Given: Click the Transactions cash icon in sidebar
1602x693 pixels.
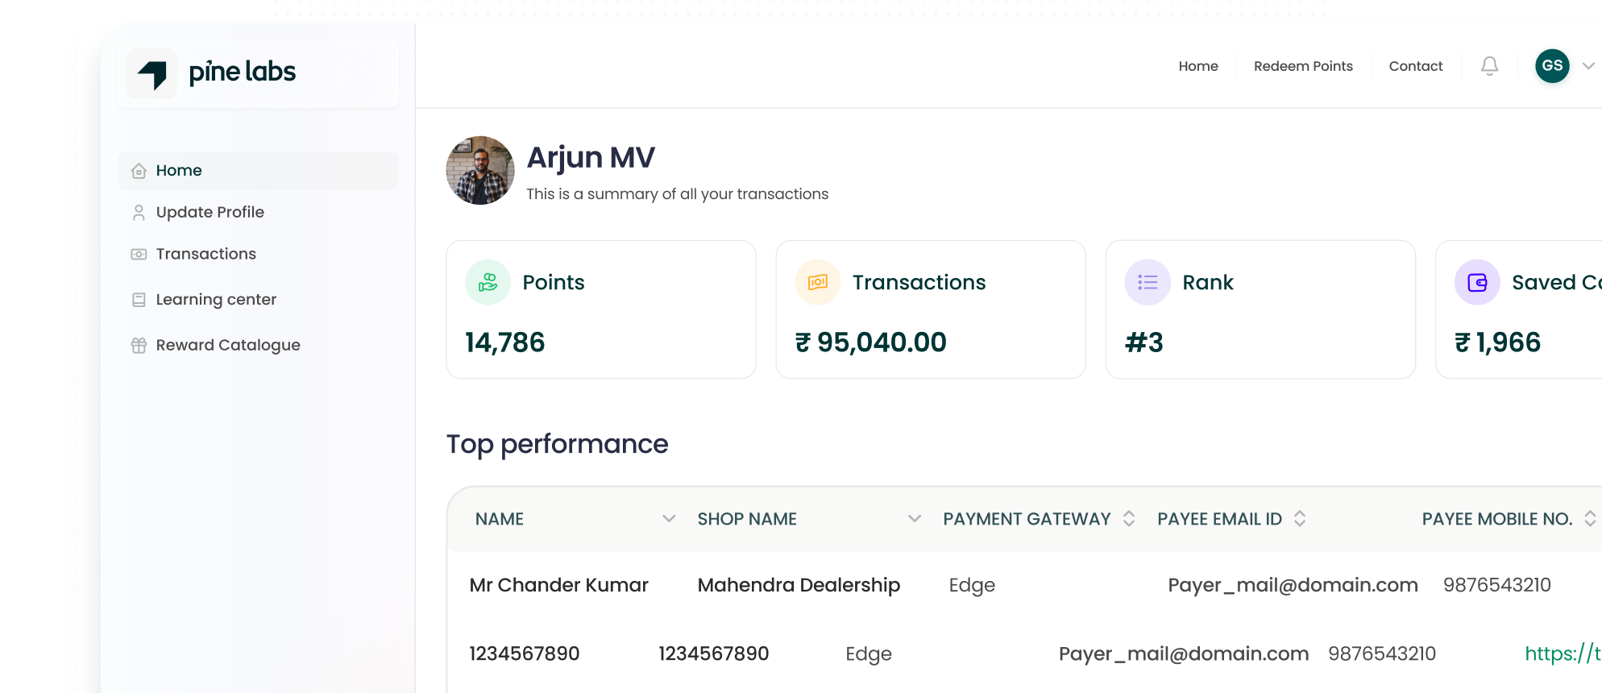Looking at the screenshot, I should [x=139, y=254].
